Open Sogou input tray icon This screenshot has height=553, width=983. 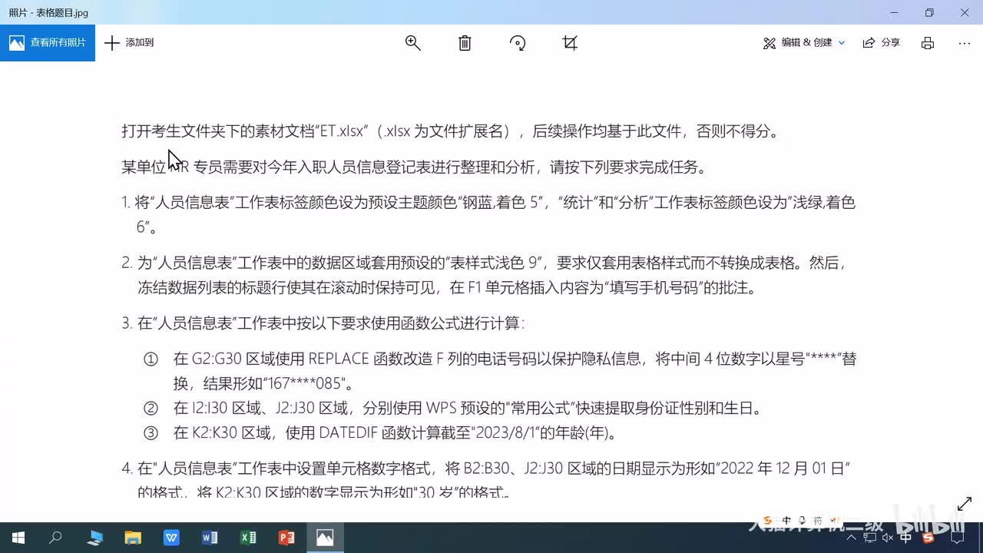coord(928,538)
